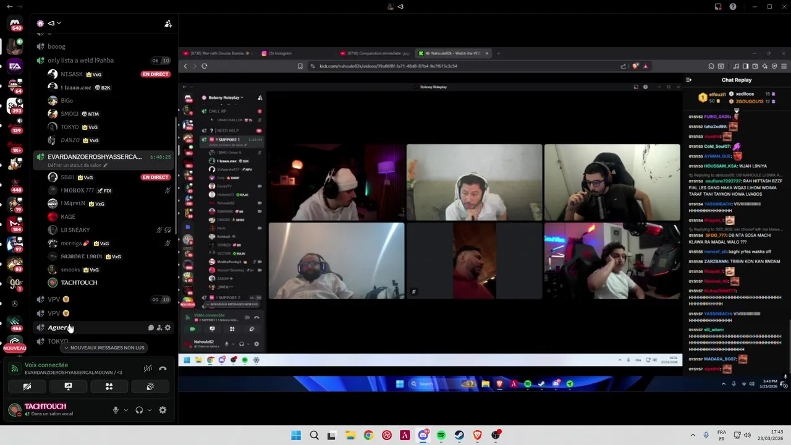Open Discord direct messages home icon
This screenshot has width=791, height=445.
[15, 23]
